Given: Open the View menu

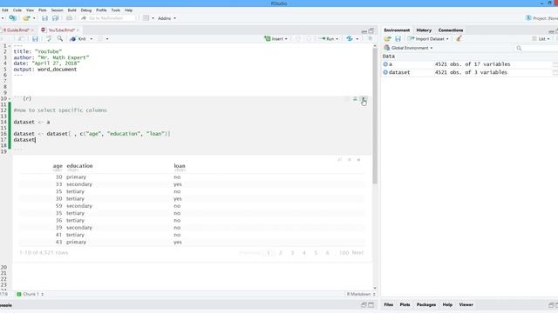Looking at the screenshot, I should [30, 10].
